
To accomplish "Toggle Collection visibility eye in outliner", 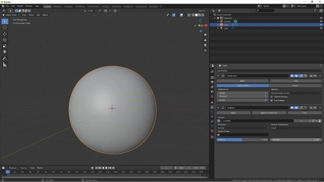I will [x=321, y=18].
